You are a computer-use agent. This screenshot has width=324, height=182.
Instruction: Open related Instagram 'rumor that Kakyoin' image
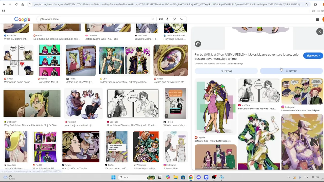(302, 91)
